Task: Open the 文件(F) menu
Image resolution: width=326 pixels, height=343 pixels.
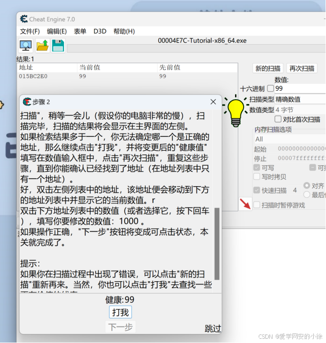Action: point(30,31)
